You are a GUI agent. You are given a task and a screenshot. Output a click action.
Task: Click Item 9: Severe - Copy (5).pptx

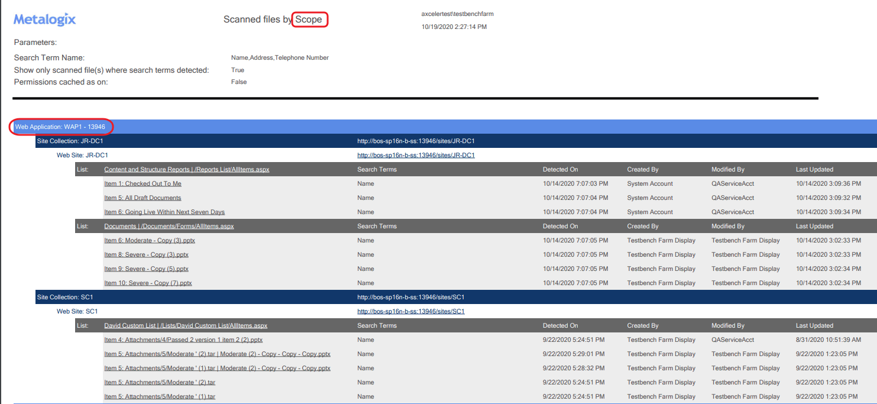145,269
